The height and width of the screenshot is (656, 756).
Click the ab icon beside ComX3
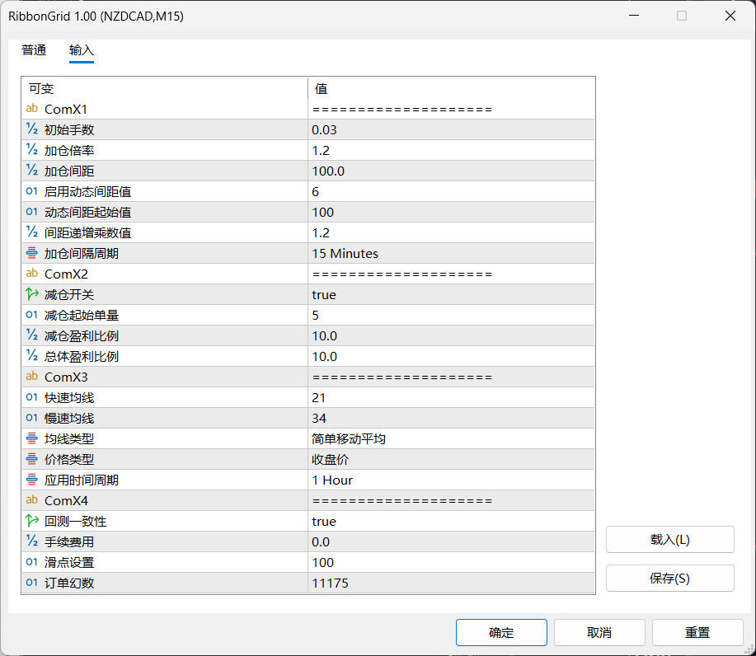[32, 377]
